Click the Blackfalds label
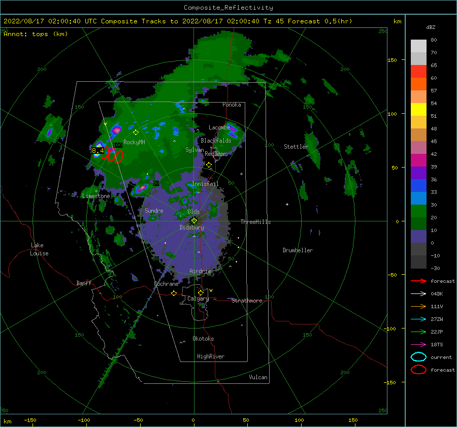This screenshot has height=427, width=457. [216, 141]
